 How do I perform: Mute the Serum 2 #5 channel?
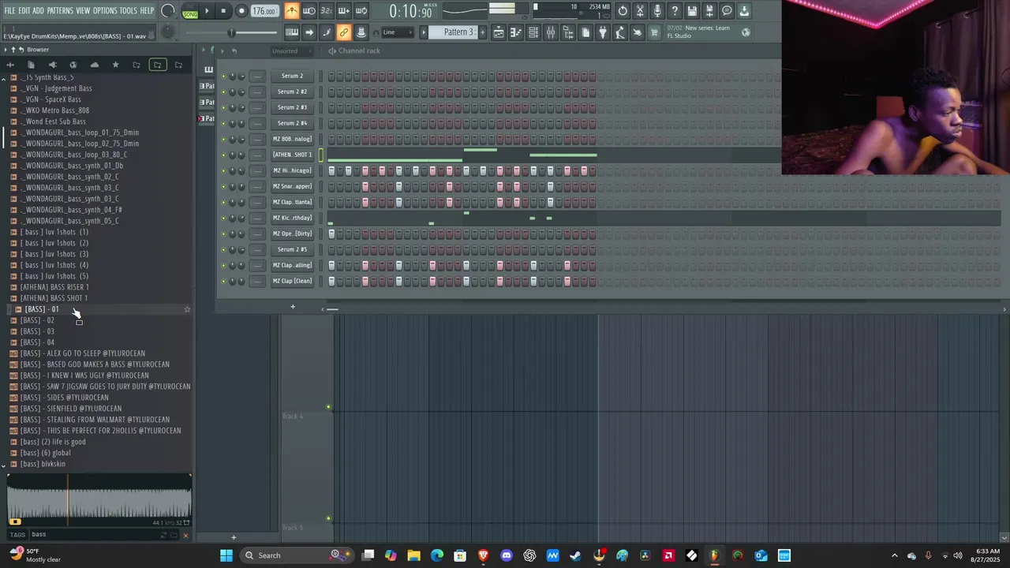(x=223, y=249)
